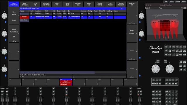Image resolution: width=187 pixels, height=105 pixels.
Task: Open the HELP key
Action: coord(184,55)
